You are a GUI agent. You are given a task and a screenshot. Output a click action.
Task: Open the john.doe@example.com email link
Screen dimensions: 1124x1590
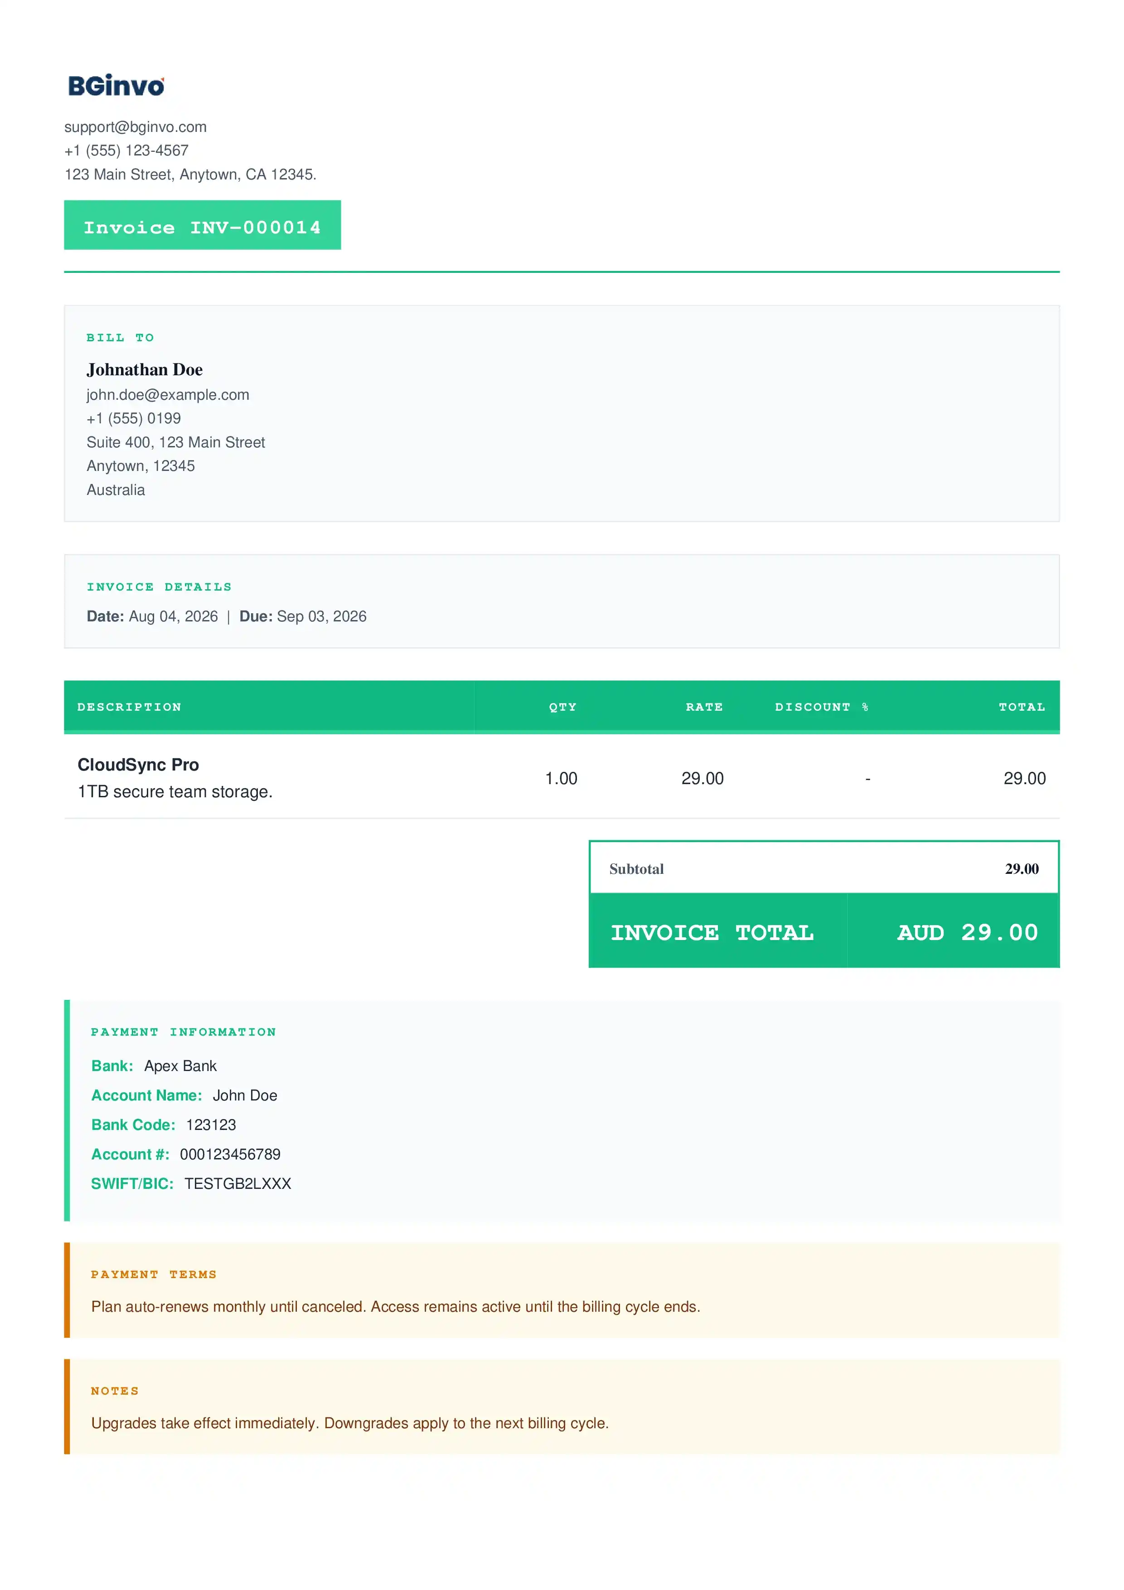(x=168, y=395)
